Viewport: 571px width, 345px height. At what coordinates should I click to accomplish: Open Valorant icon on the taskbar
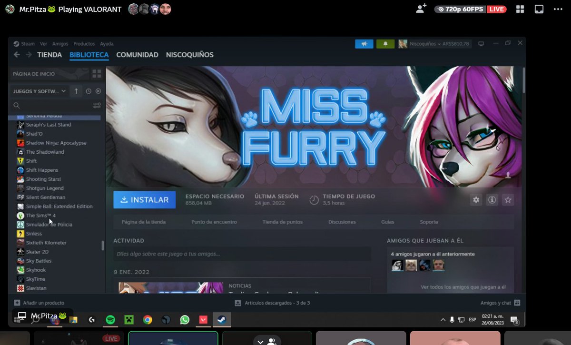pos(203,320)
